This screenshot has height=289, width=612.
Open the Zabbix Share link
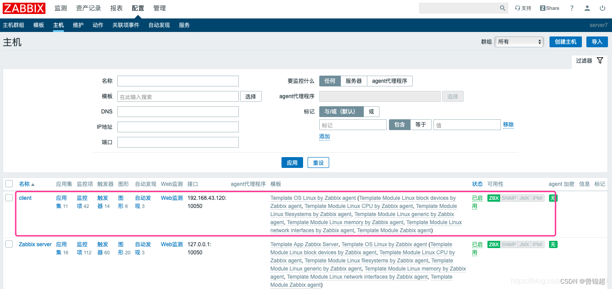tap(549, 8)
